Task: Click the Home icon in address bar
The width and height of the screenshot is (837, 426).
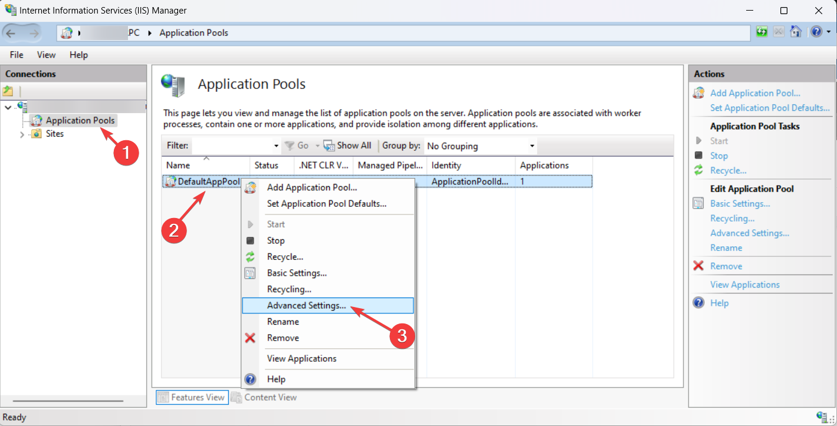Action: 796,32
